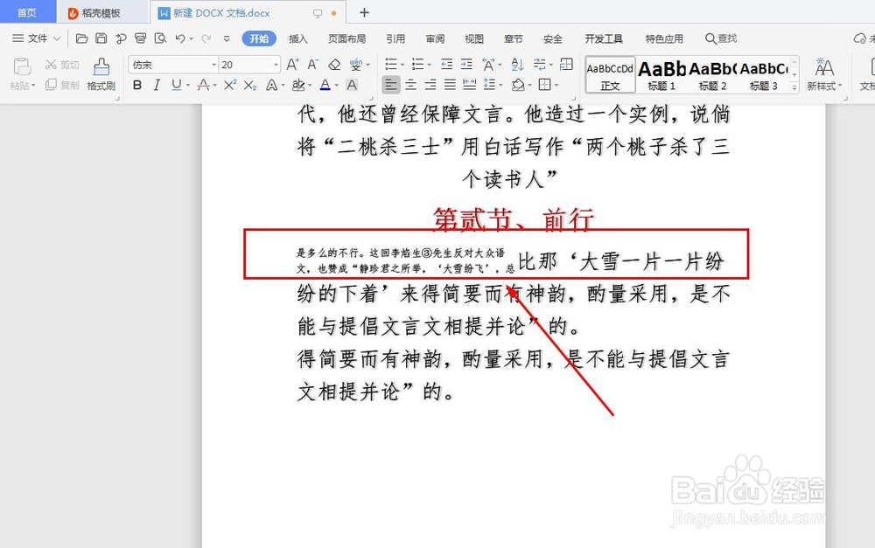Enable numbered list formatting
The height and width of the screenshot is (548, 875).
(417, 65)
